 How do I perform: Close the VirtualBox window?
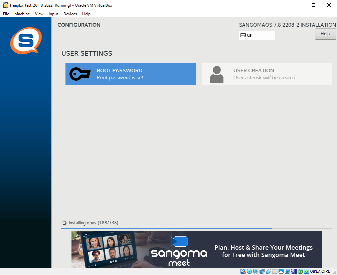329,5
